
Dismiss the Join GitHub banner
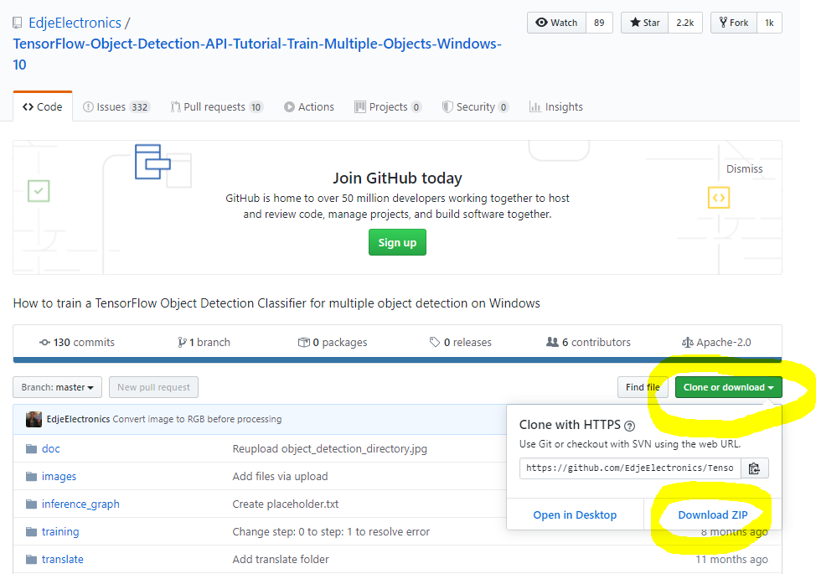pyautogui.click(x=744, y=169)
